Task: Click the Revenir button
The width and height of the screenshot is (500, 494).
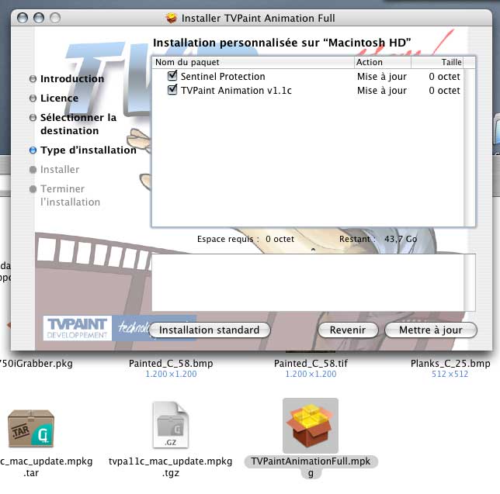Action: 348,330
